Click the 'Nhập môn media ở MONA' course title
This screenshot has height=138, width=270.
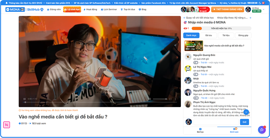coord(207,22)
